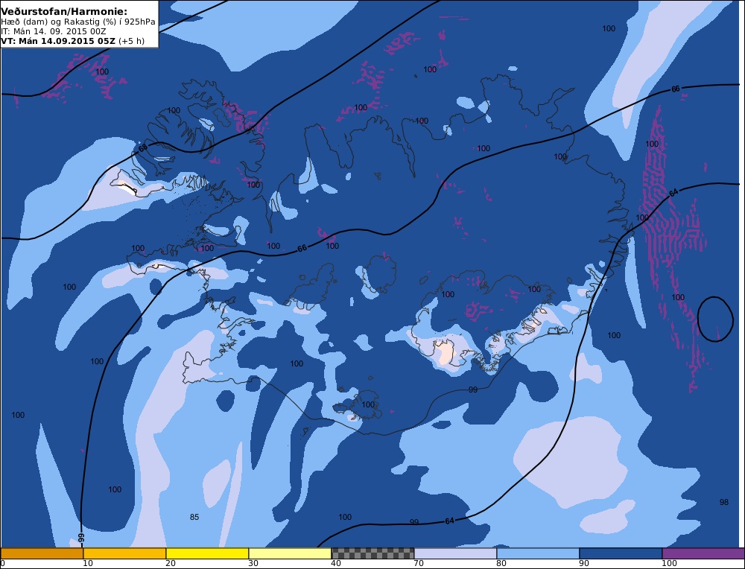This screenshot has height=569, width=745.
Task: Click the purple above-100 legend swatch
Action: 703,553
